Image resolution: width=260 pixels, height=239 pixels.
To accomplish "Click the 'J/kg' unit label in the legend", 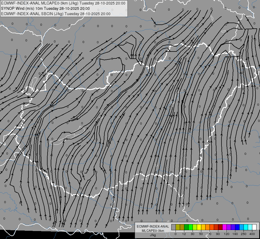I will click(153, 235).
